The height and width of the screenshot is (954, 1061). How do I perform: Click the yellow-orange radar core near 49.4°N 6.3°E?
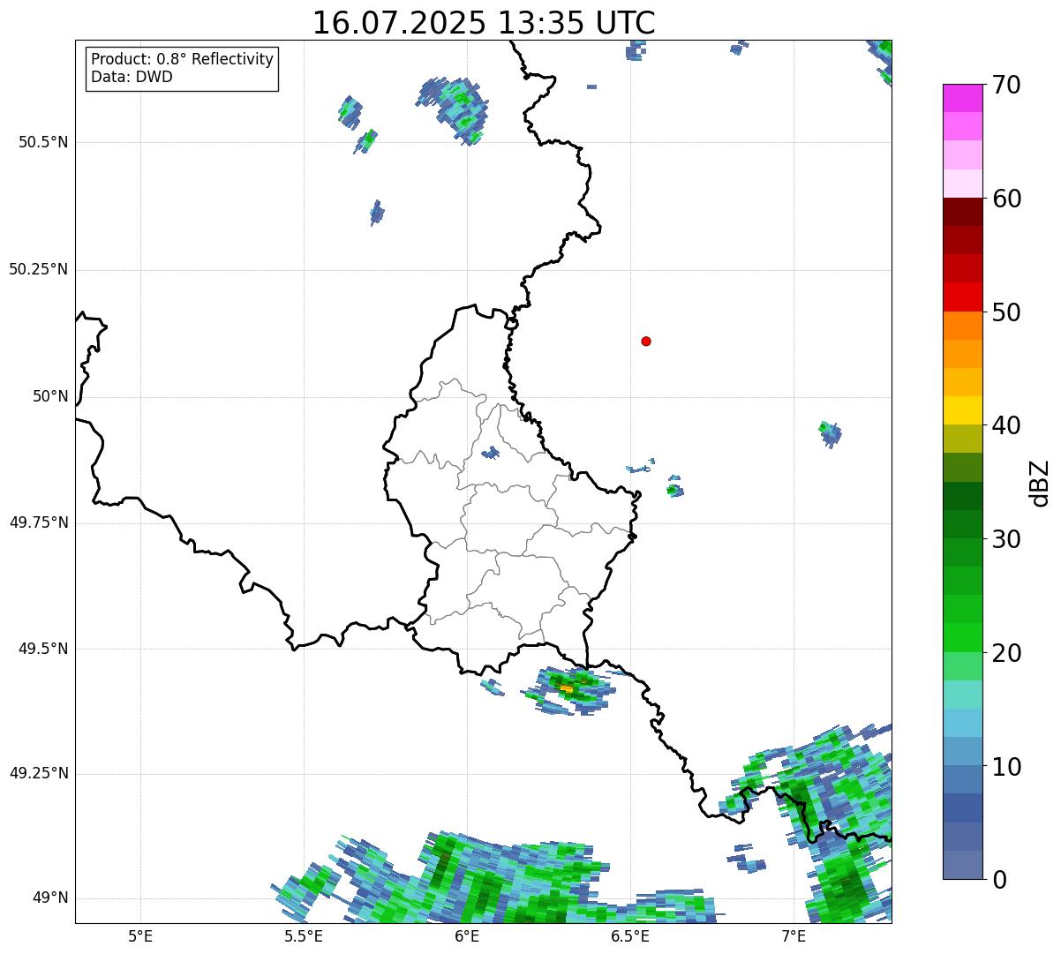[x=566, y=687]
